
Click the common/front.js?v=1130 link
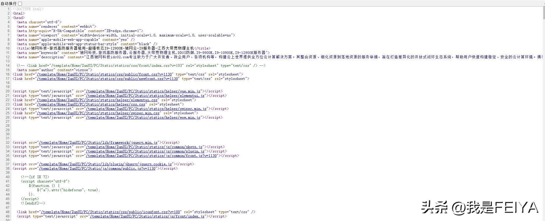151,156
